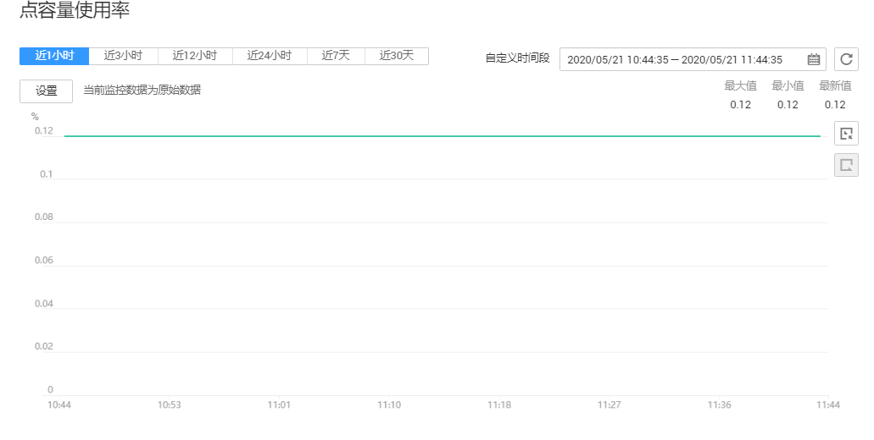Click the custom time range field
This screenshot has height=440, width=874.
coord(682,59)
